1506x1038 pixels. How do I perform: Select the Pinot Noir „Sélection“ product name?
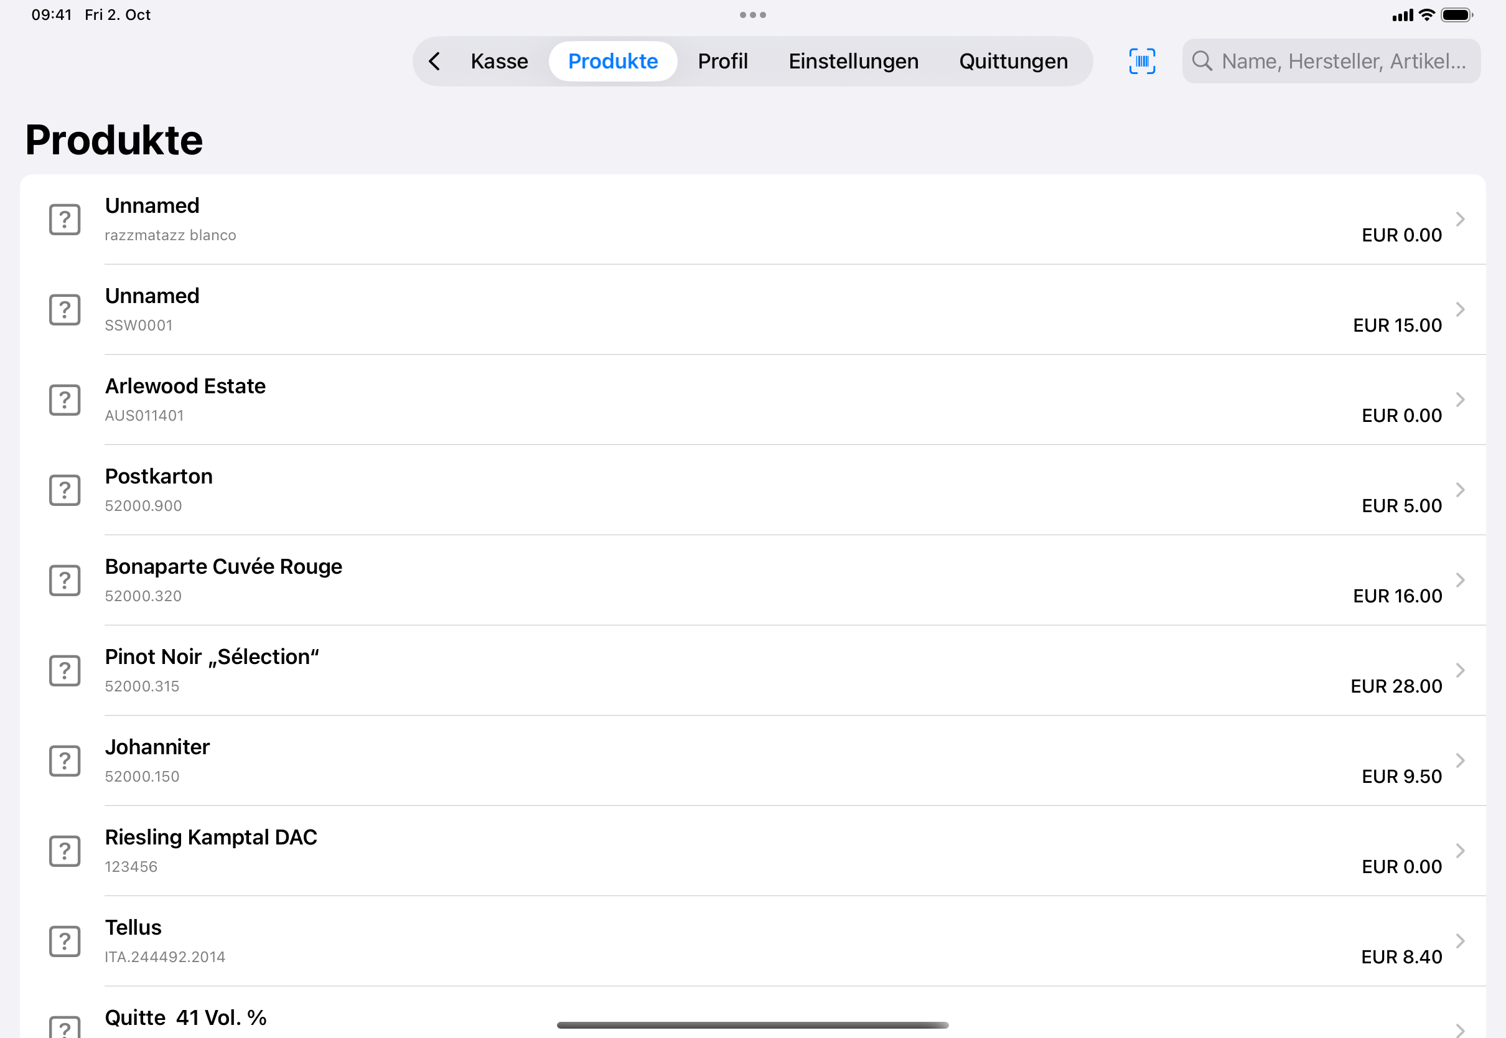coord(212,657)
